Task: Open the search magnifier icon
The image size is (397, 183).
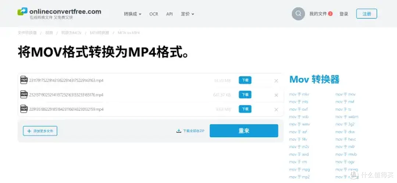Action: pos(298,14)
